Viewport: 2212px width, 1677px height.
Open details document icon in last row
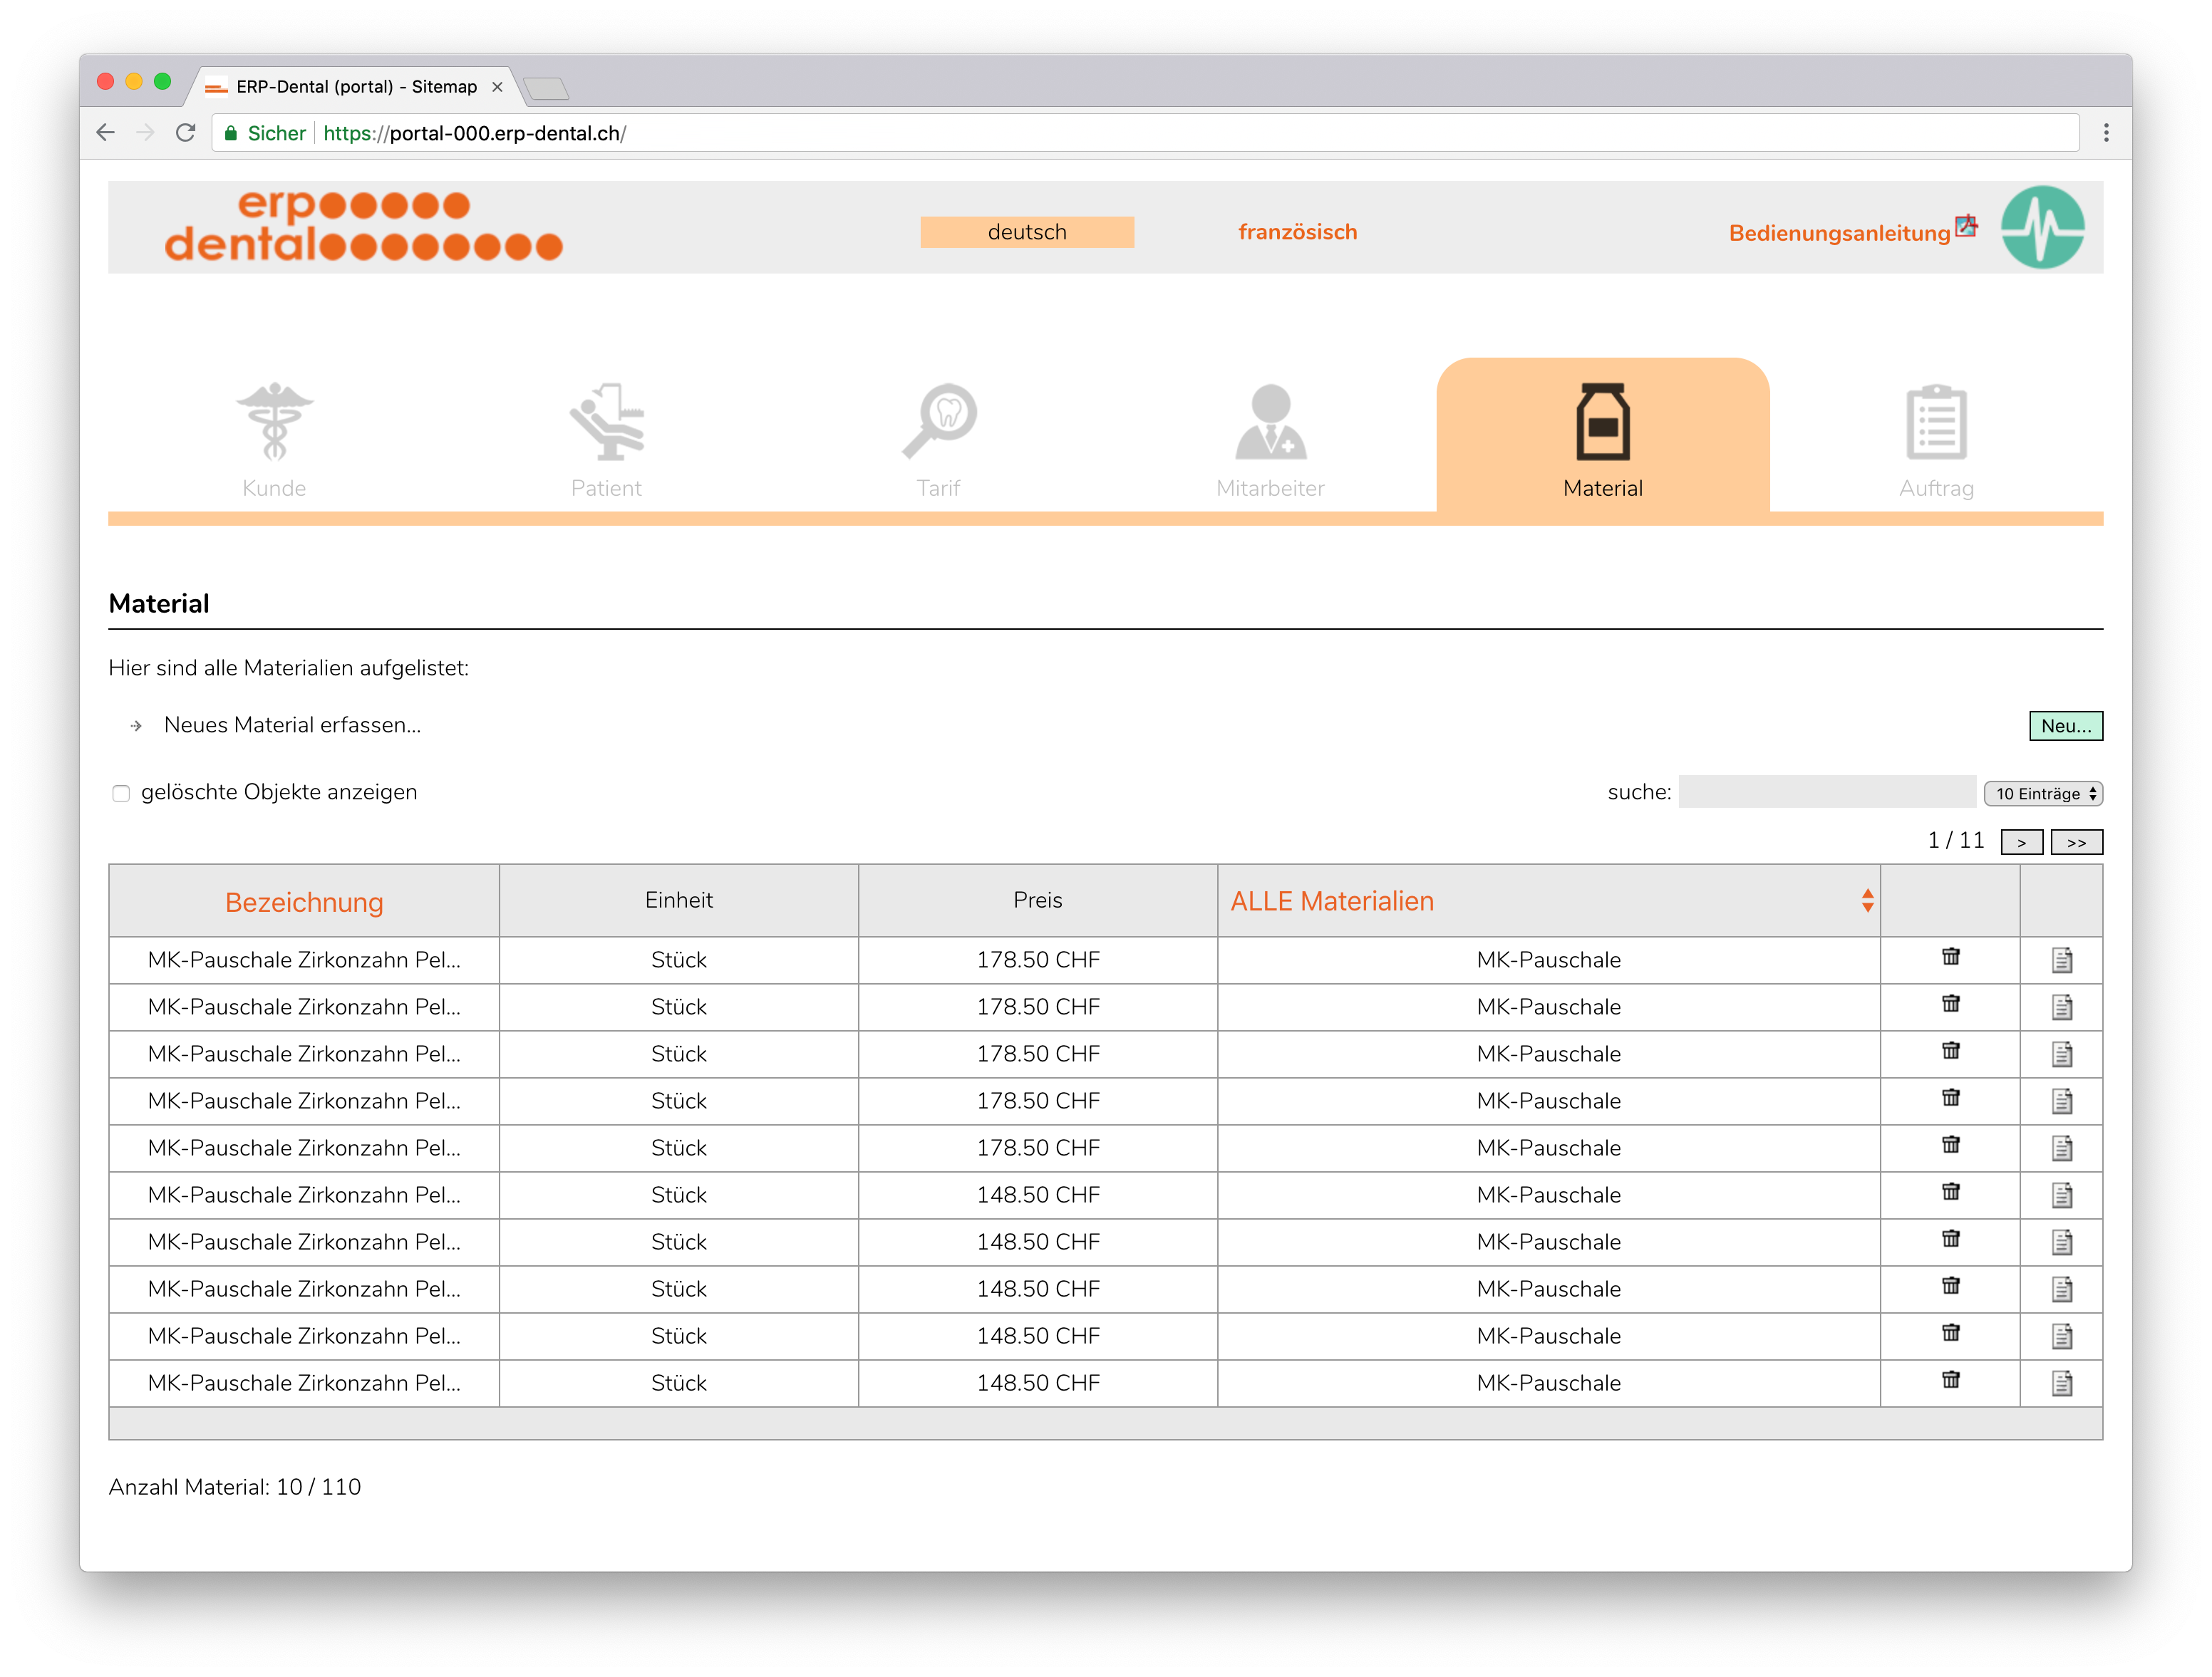coord(2061,1383)
